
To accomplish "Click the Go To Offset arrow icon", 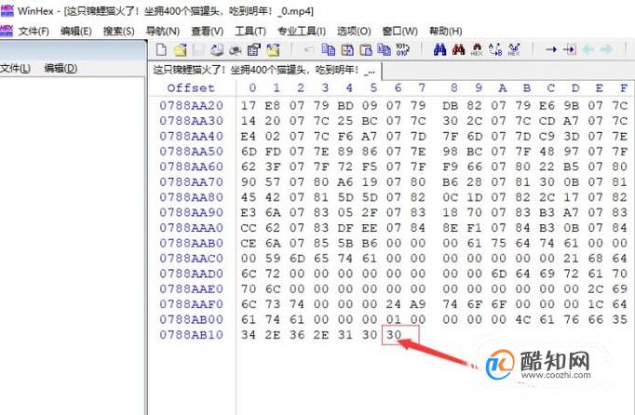I will pyautogui.click(x=551, y=49).
